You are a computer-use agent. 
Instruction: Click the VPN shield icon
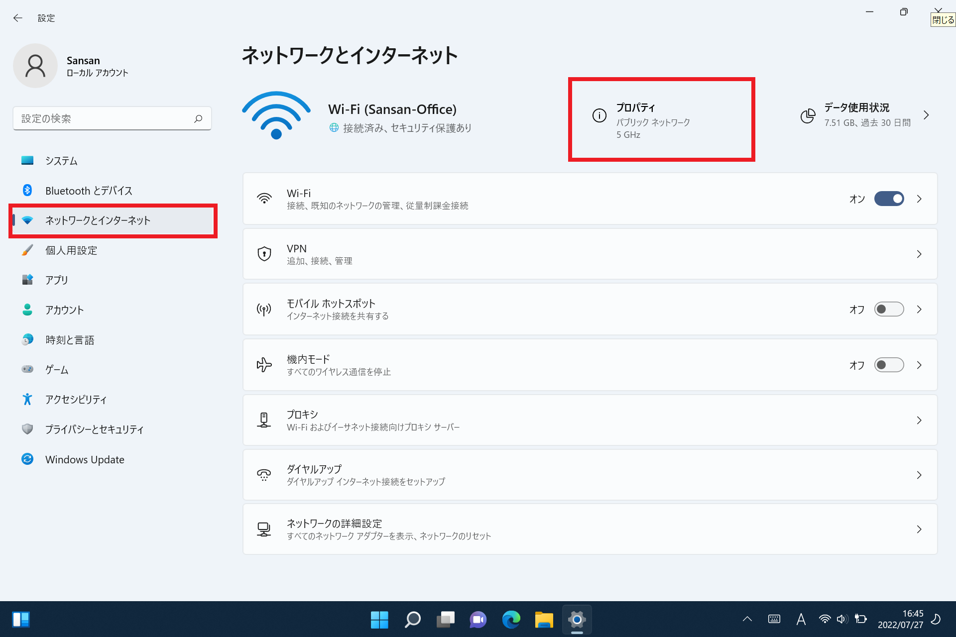[264, 254]
